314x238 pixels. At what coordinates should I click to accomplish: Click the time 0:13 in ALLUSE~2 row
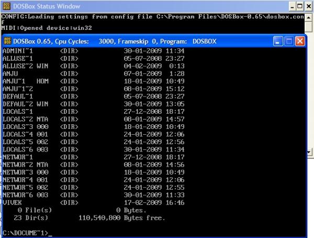[177, 66]
